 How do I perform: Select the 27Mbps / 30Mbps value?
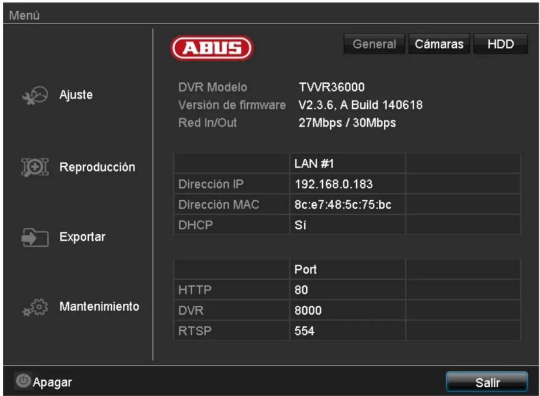(347, 123)
